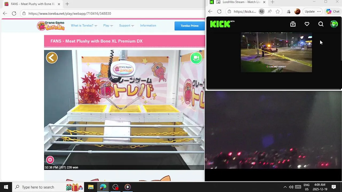Open the Kick browse channels icon
This screenshot has height=192, width=342.
(x=293, y=24)
